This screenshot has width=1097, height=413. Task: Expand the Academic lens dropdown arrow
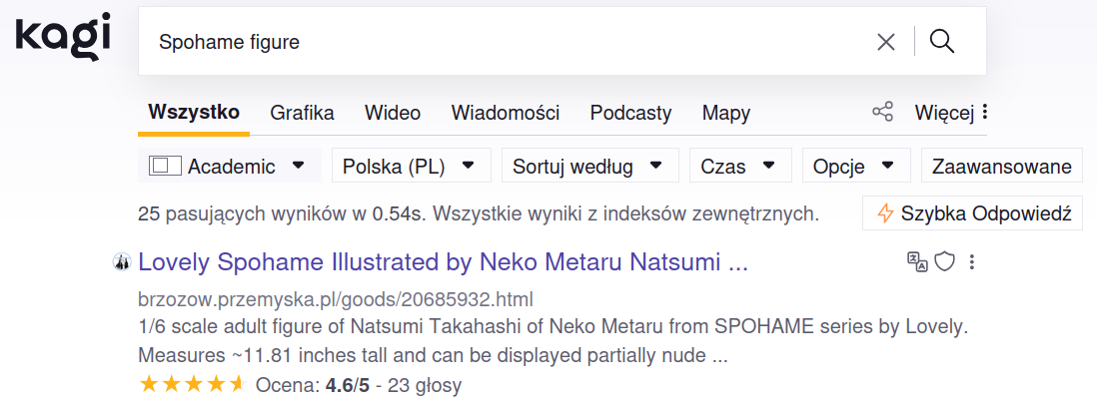click(x=298, y=166)
